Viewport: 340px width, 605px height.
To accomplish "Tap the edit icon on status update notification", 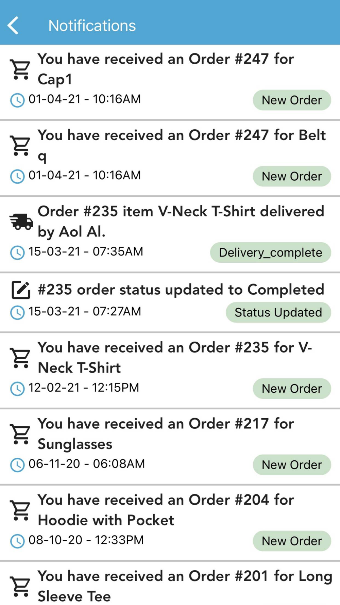I will coord(20,290).
